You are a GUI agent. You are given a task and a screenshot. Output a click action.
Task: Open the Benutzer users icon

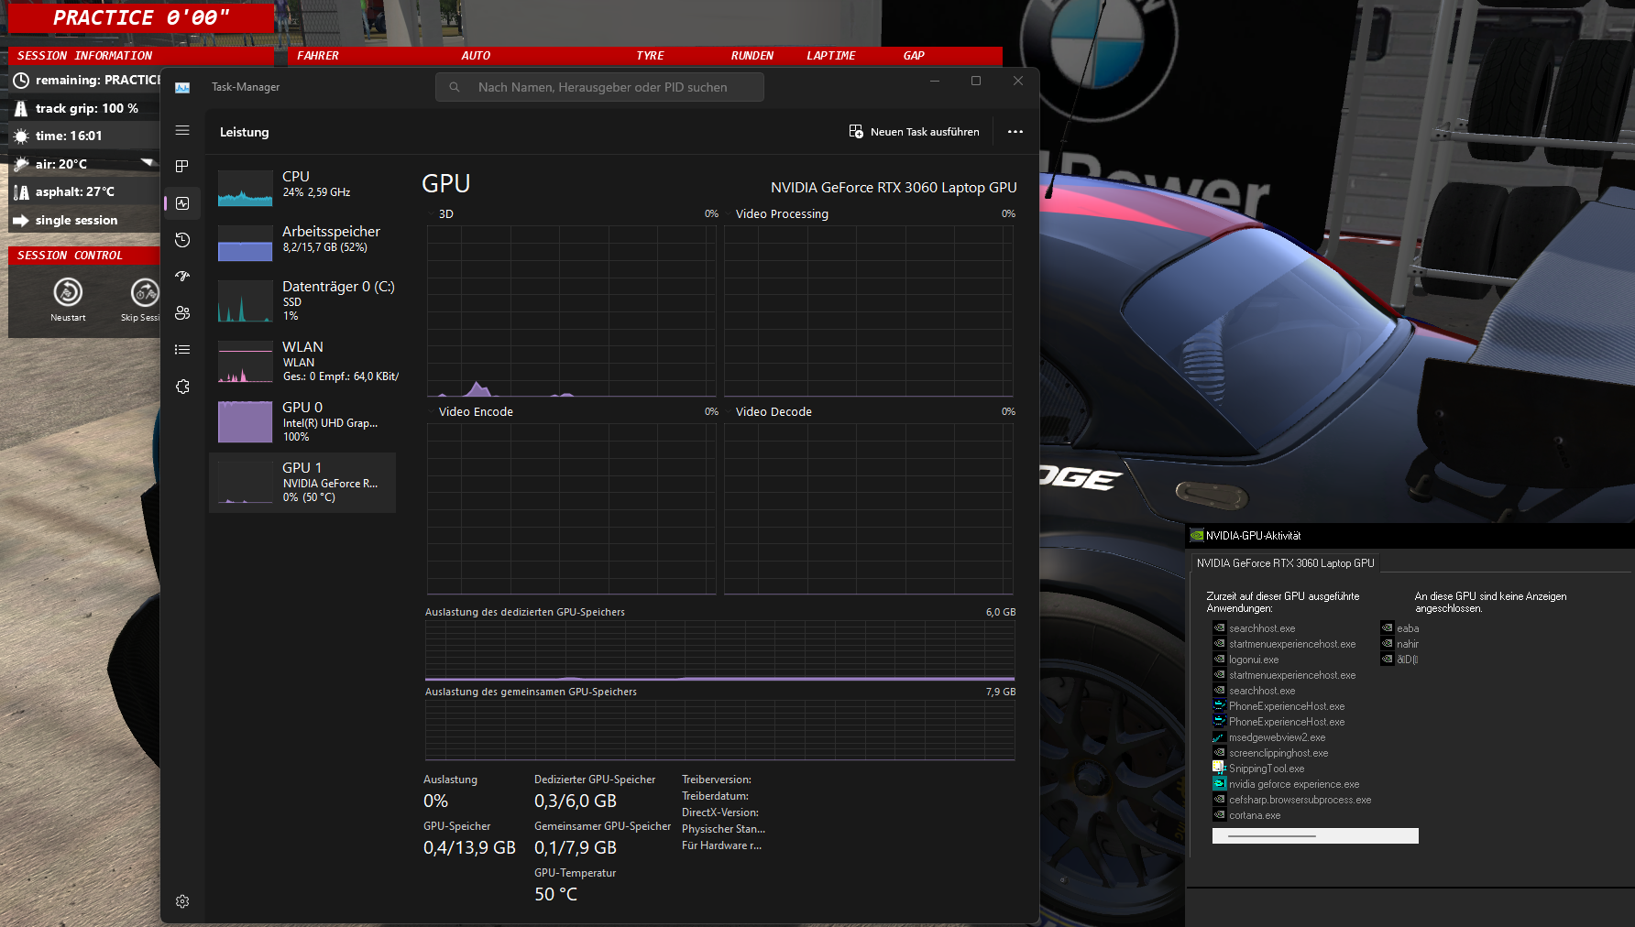pyautogui.click(x=181, y=312)
